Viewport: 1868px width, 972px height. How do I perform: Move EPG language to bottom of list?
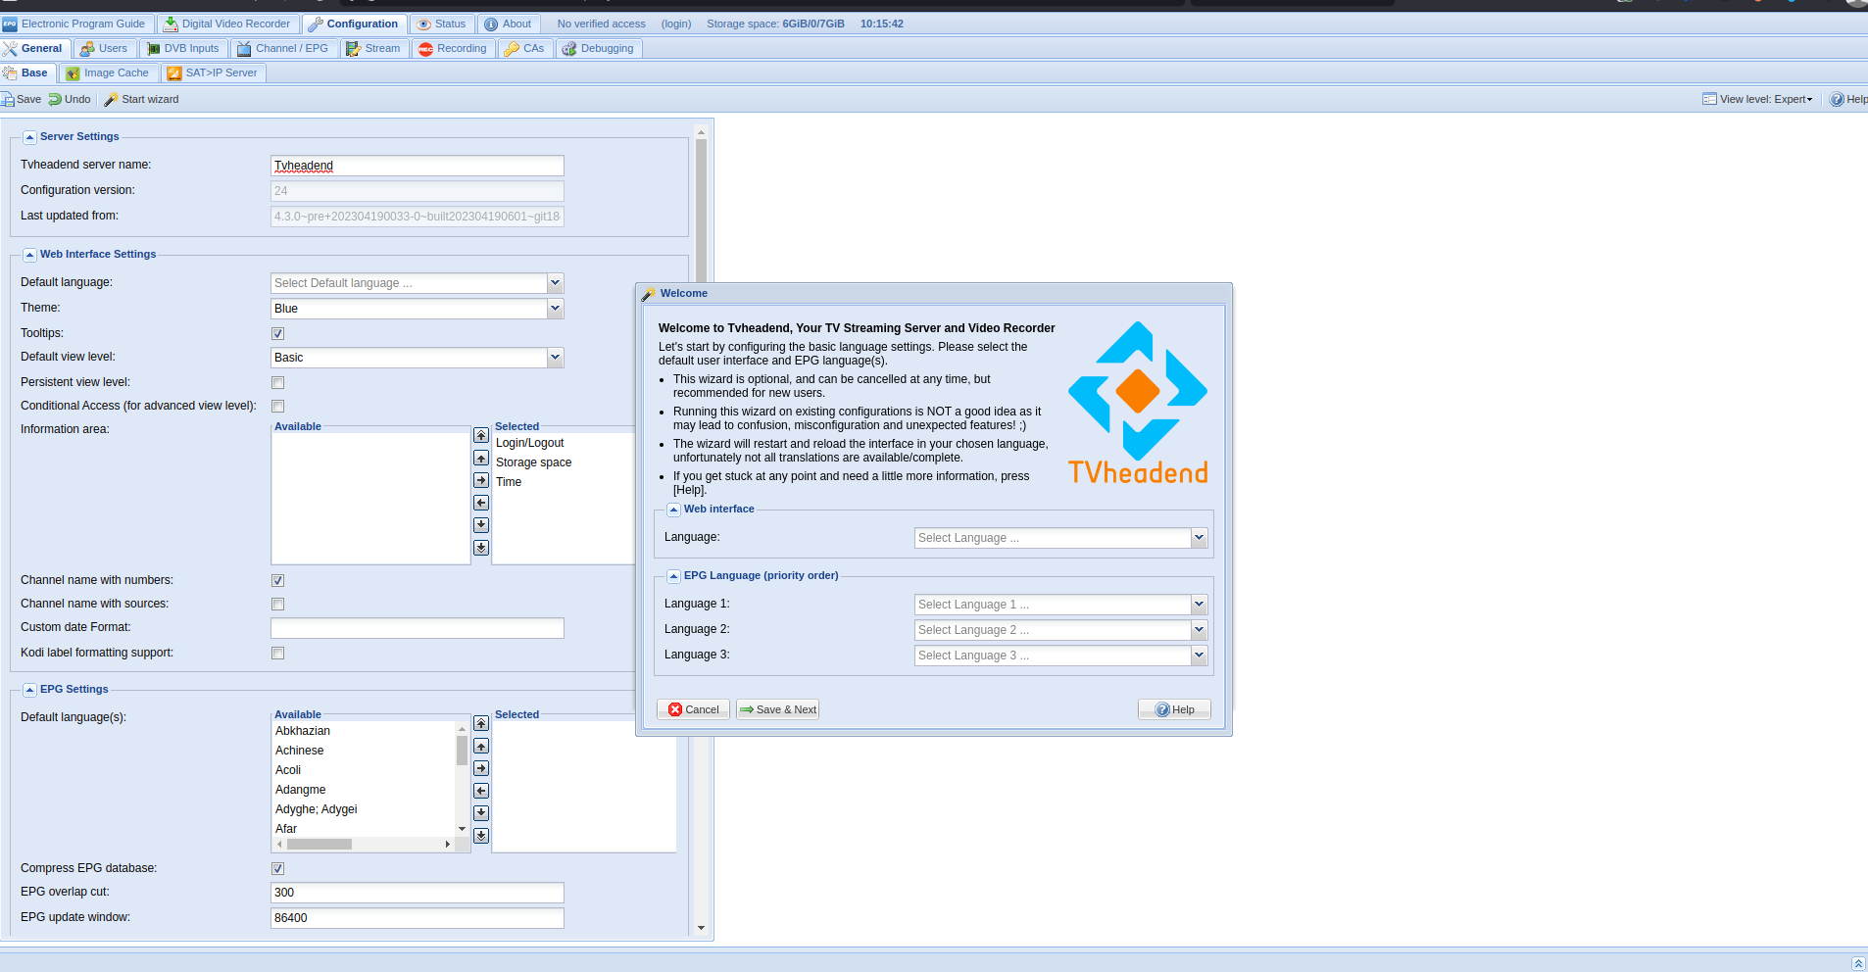pos(481,836)
